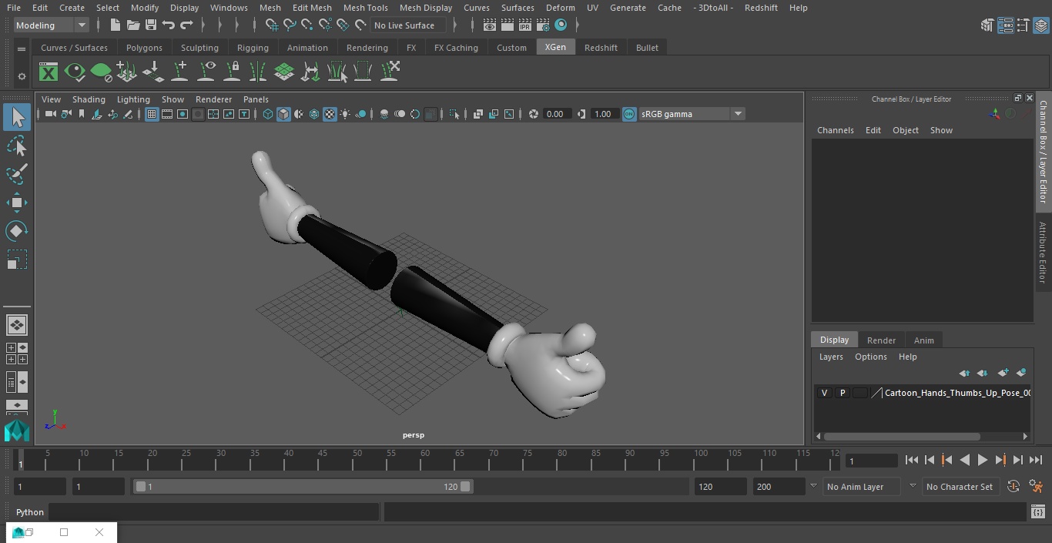Click the Open Scene folder icon
Viewport: 1052px width, 543px height.
[x=132, y=25]
